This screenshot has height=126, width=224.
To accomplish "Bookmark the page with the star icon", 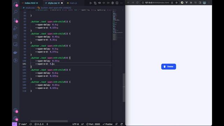I will pos(176,2).
